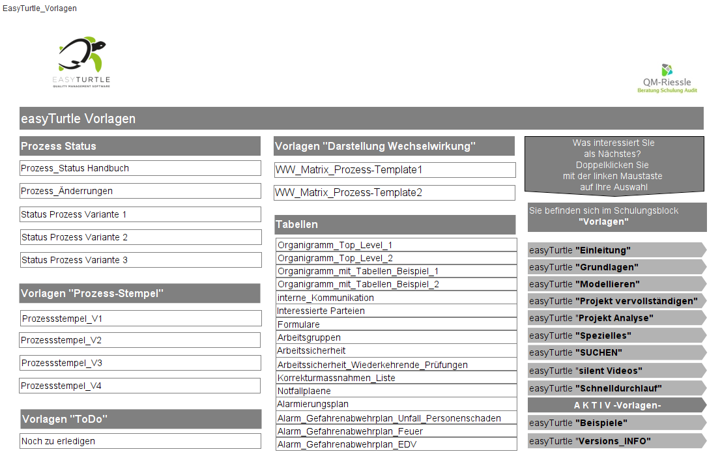The width and height of the screenshot is (720, 456).
Task: Open Prozessstempel_V1 template
Action: coord(141,319)
